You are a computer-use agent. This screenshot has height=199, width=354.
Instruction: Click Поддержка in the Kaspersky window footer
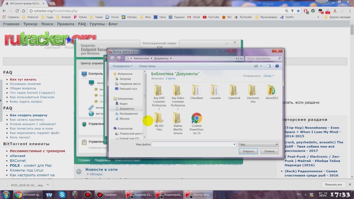click(x=102, y=160)
